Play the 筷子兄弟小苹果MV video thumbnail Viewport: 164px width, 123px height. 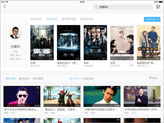(22, 96)
